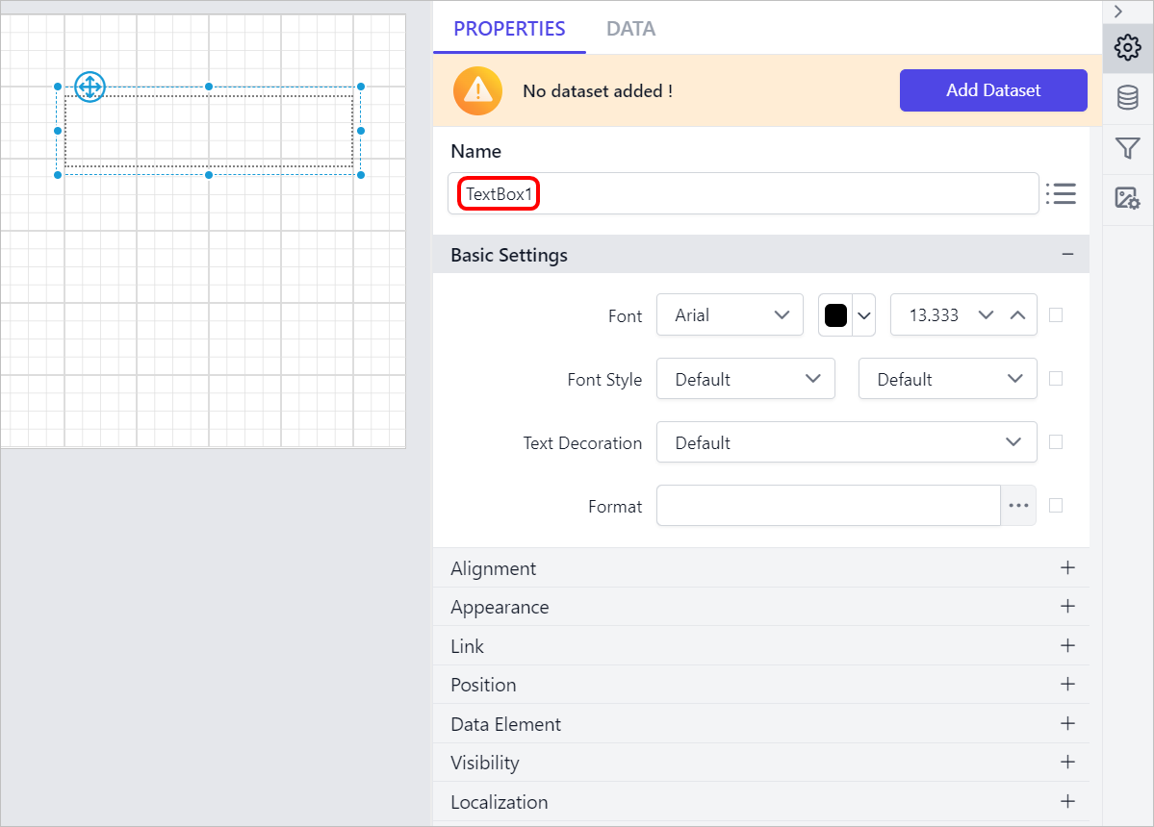Expand the Appearance section
This screenshot has height=827, width=1154.
[x=761, y=607]
